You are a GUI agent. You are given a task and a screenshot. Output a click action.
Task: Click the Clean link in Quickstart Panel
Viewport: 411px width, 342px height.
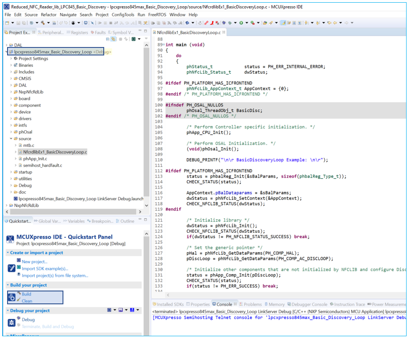pyautogui.click(x=27, y=301)
